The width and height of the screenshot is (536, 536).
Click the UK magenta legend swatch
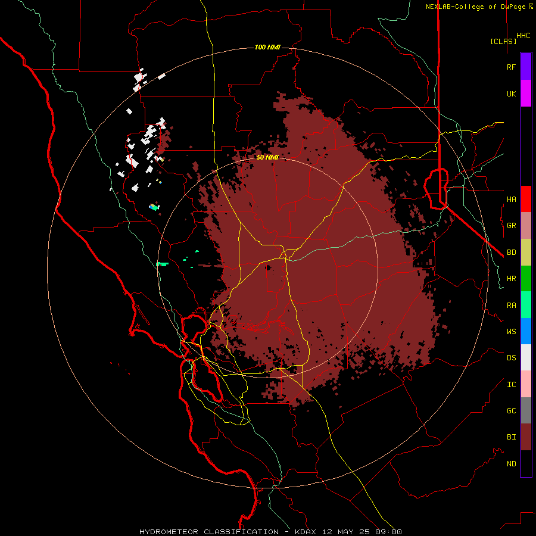click(x=526, y=94)
